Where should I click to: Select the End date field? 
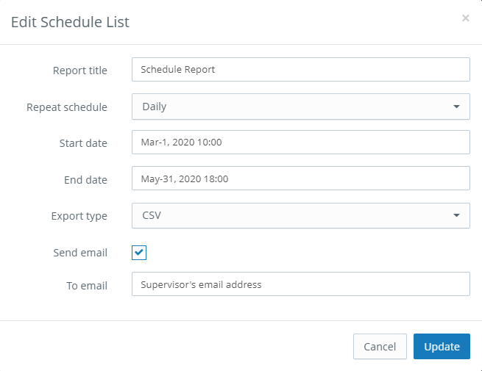coord(301,179)
